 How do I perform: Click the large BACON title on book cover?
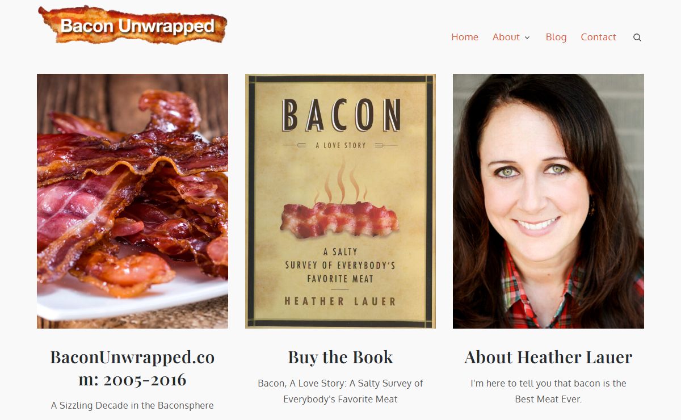(x=340, y=115)
